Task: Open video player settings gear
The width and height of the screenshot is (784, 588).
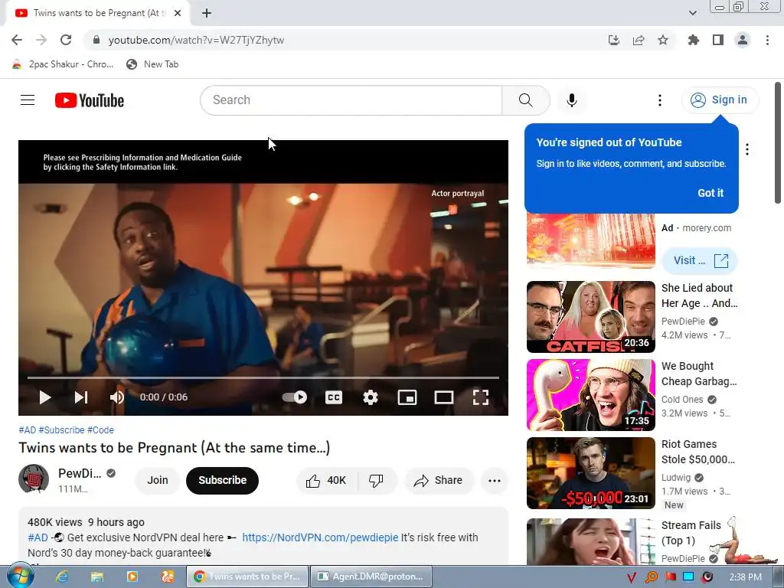Action: tap(370, 397)
